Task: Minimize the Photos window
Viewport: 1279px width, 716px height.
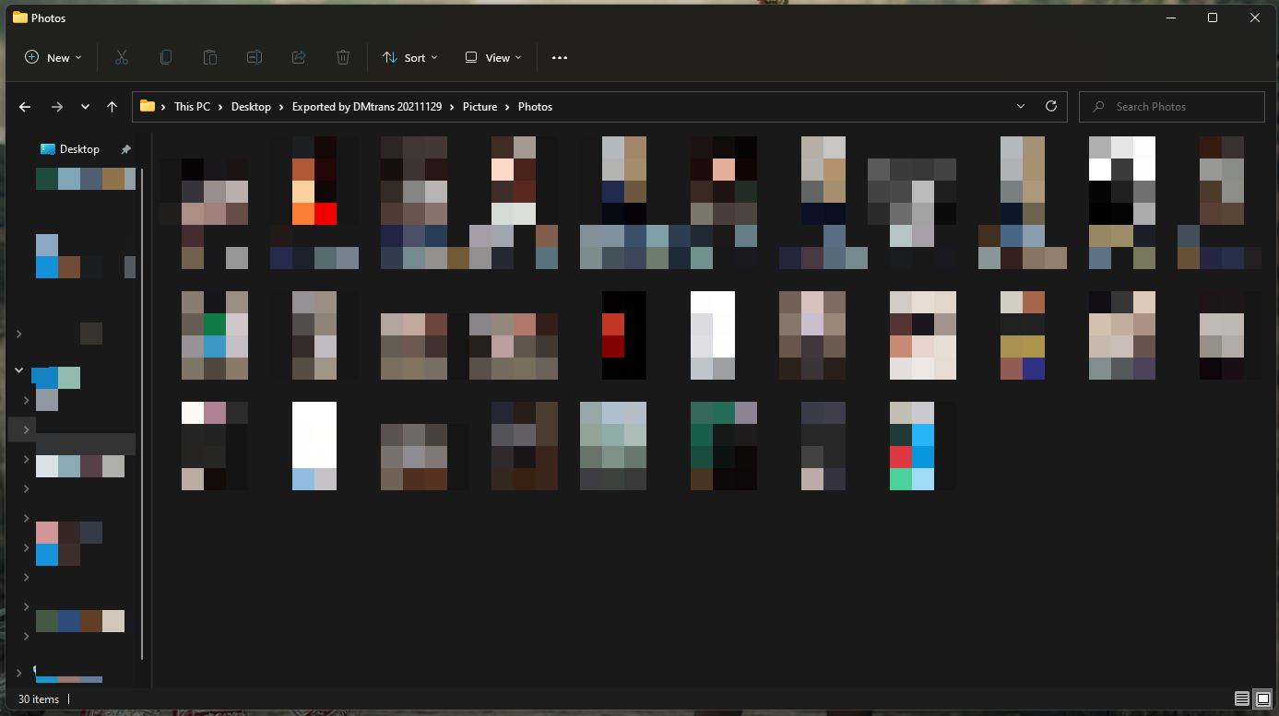Action: coord(1170,18)
